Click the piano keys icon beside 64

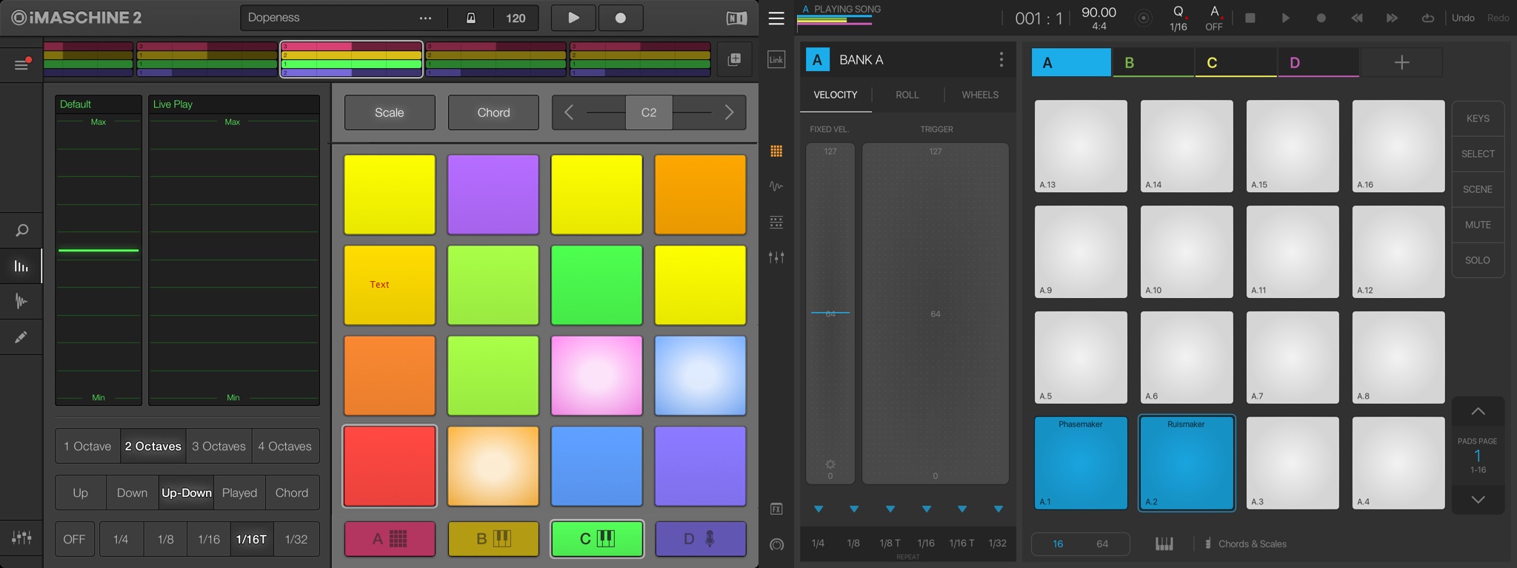coord(1164,544)
